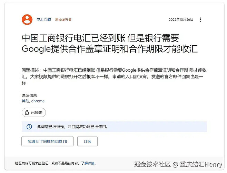Click the info circle icon in notice
The height and width of the screenshot is (173, 227).
pyautogui.click(x=29, y=127)
